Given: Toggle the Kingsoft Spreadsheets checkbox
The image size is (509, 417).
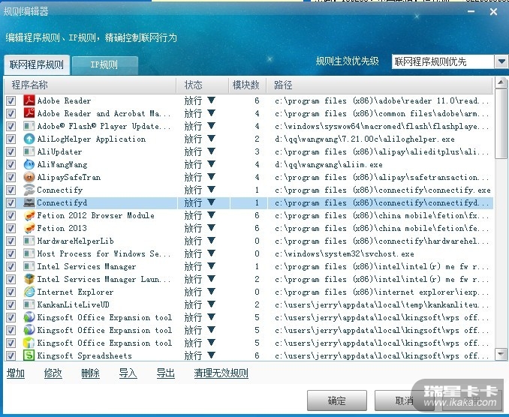Looking at the screenshot, I should (x=11, y=355).
